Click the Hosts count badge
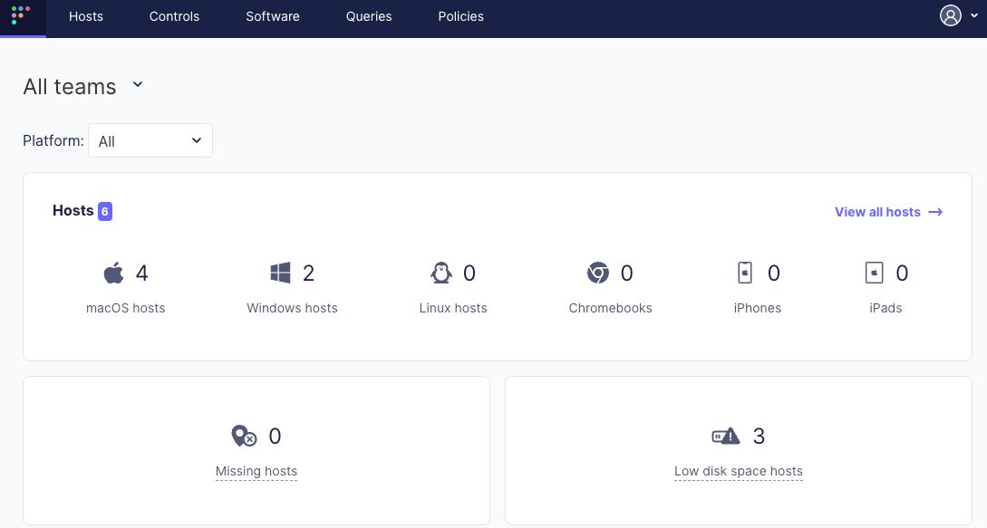987x528 pixels. [x=105, y=210]
